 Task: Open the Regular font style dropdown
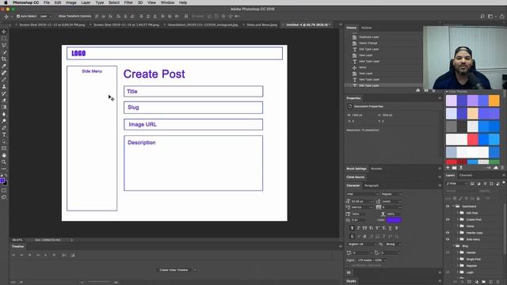coord(391,194)
